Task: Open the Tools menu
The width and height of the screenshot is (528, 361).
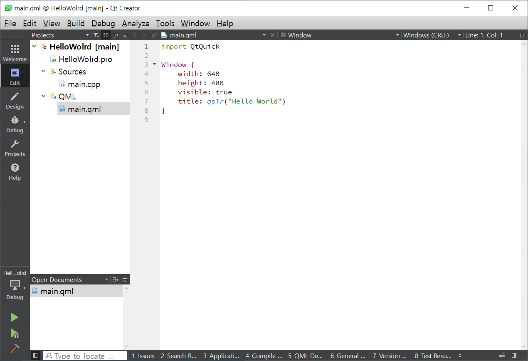Action: [165, 23]
